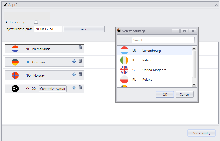Click the country list scroll down arrow

point(194,85)
